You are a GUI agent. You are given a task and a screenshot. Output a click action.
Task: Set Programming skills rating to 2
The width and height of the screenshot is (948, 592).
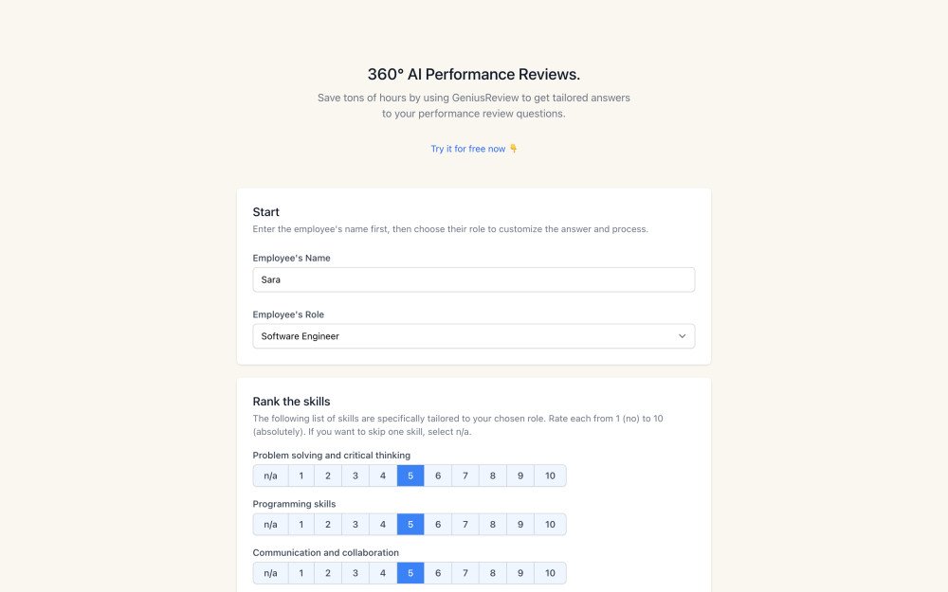328,525
